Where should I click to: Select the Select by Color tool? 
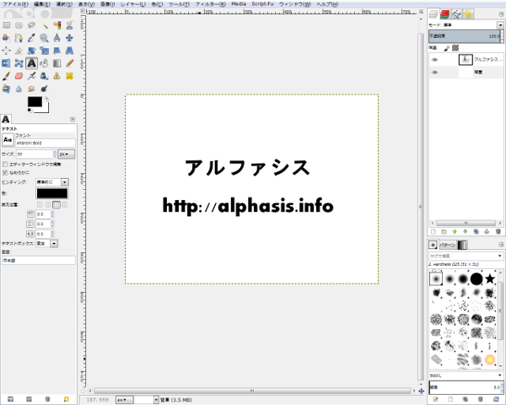57,24
